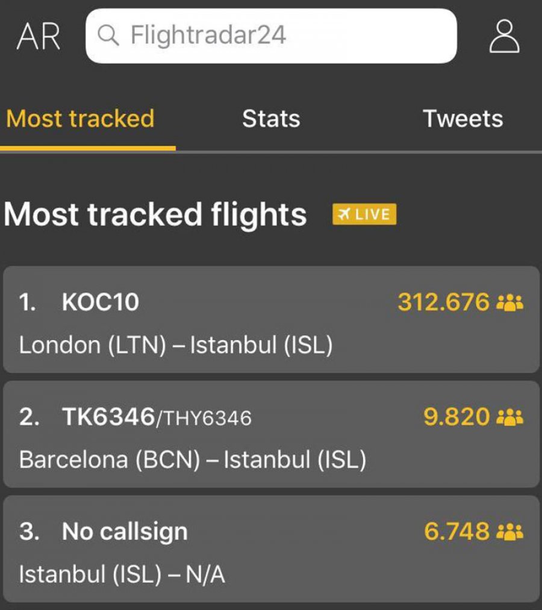Open the No callsign flight entry

point(271,549)
